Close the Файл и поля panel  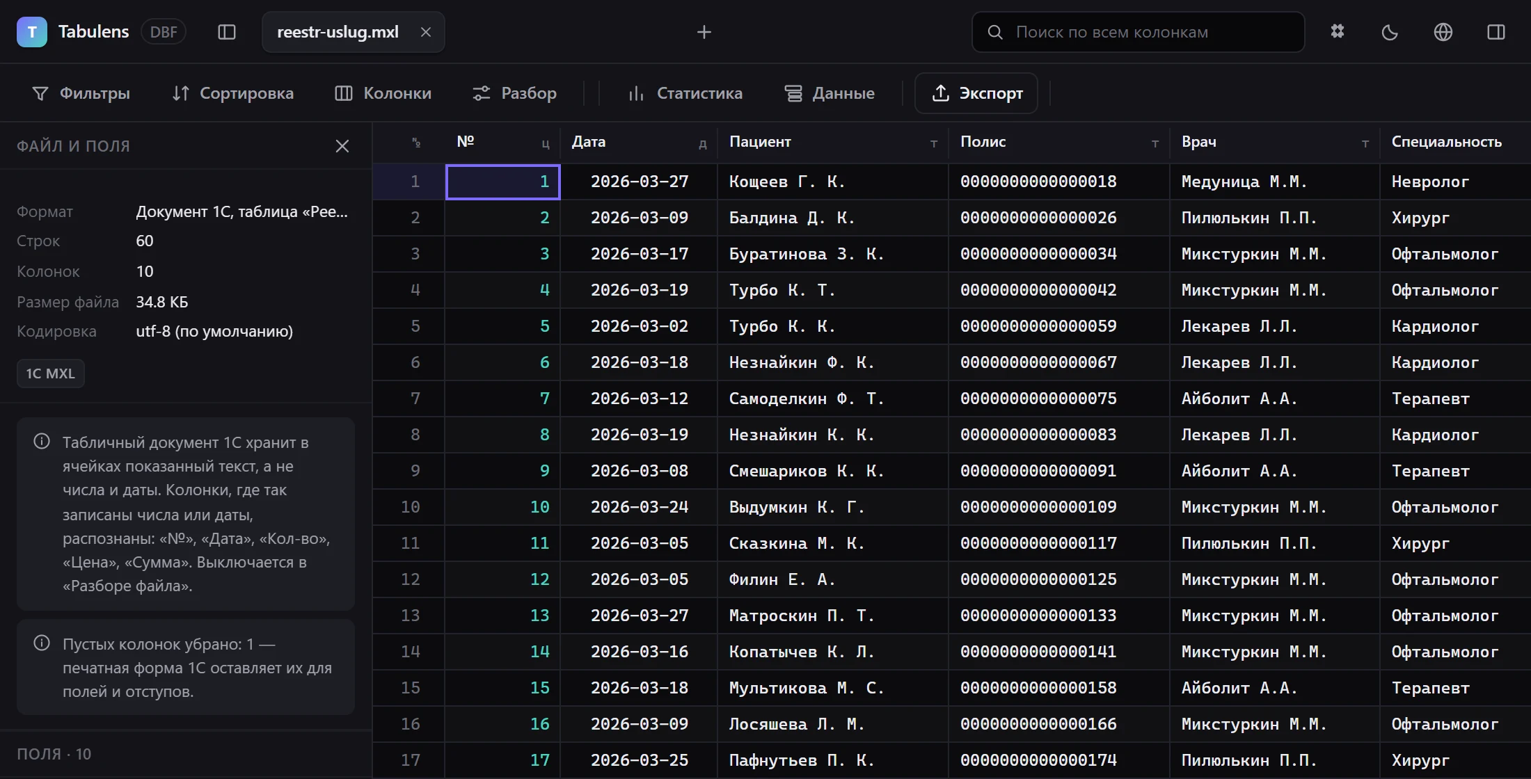tap(342, 146)
